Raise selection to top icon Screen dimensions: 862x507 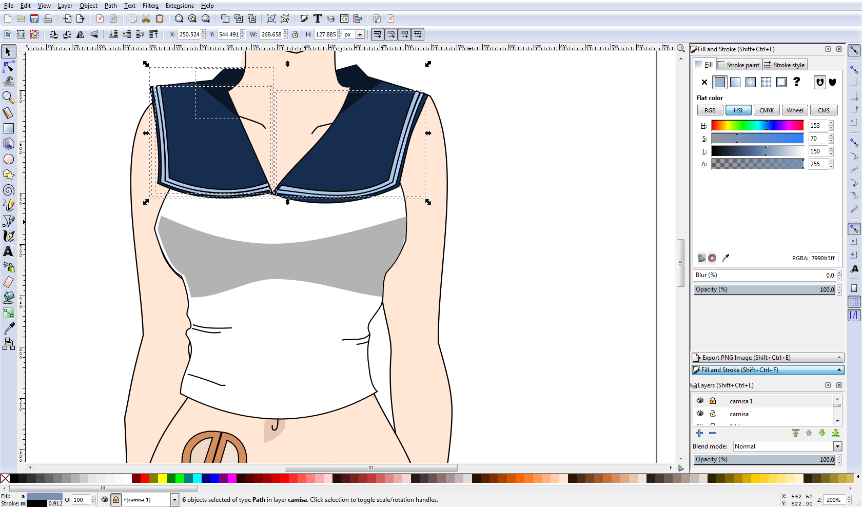pos(153,34)
